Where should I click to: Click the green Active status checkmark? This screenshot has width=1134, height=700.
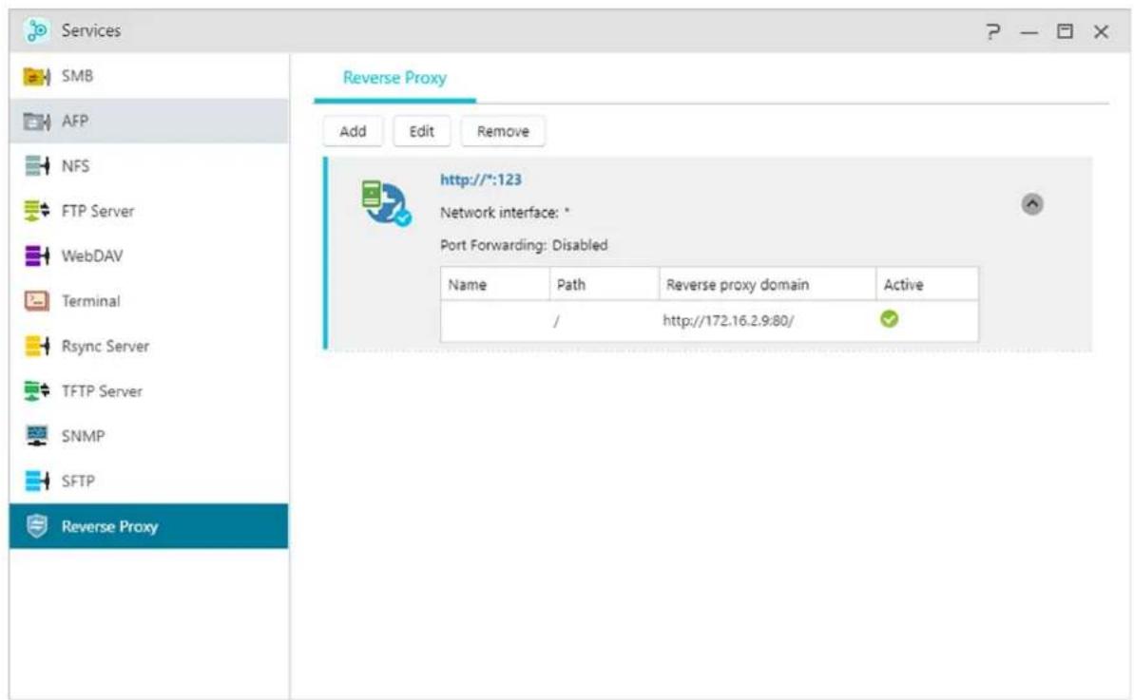(x=889, y=321)
